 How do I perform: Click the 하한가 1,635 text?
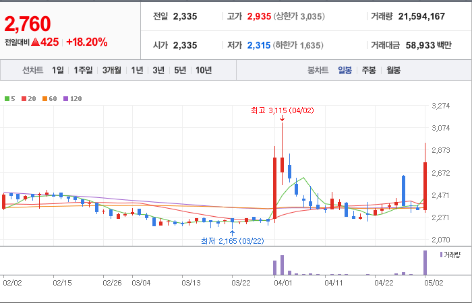click(298, 45)
